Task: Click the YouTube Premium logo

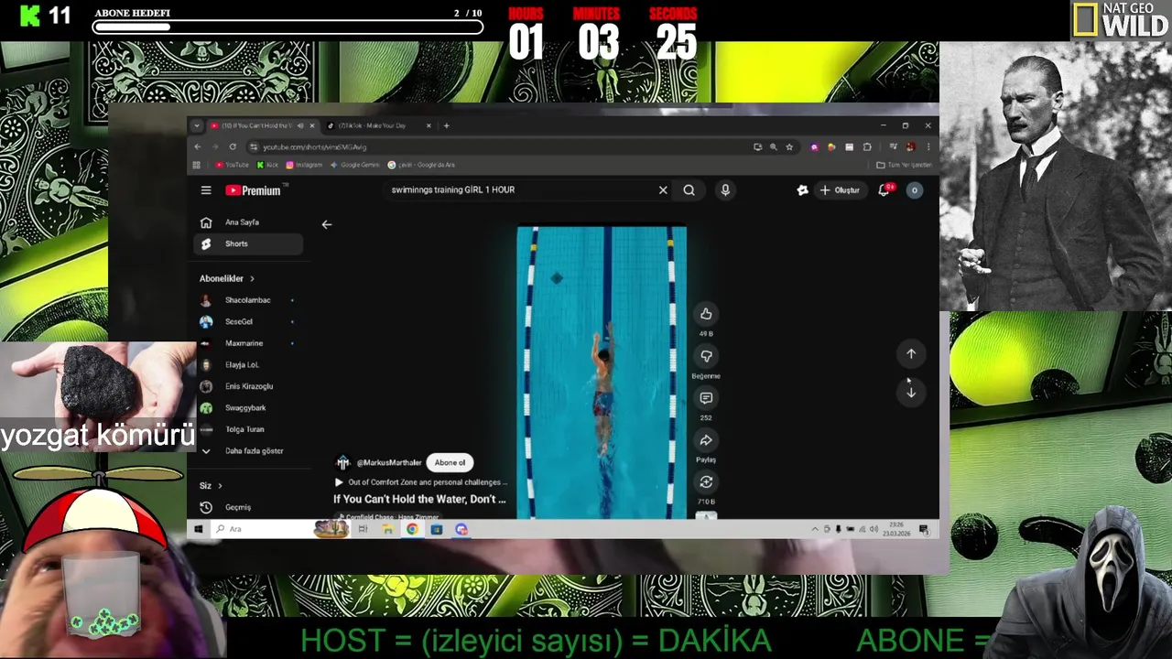Action: tap(254, 190)
